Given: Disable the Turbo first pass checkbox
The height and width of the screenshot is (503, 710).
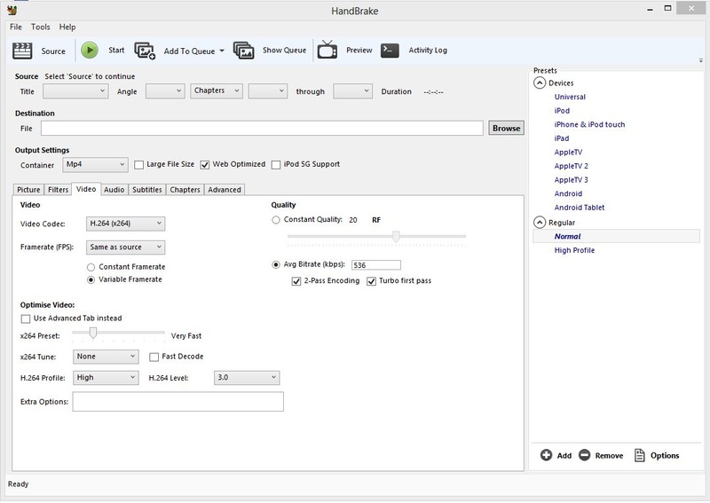Looking at the screenshot, I should click(372, 281).
